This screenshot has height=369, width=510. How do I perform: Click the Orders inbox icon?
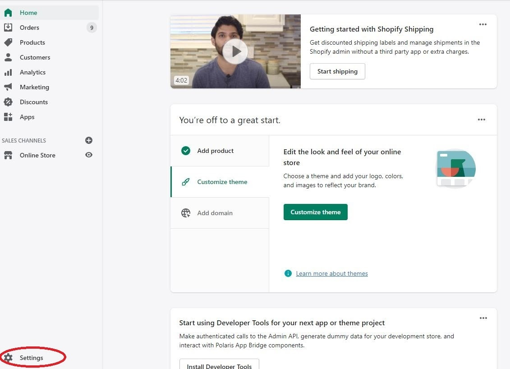8,28
